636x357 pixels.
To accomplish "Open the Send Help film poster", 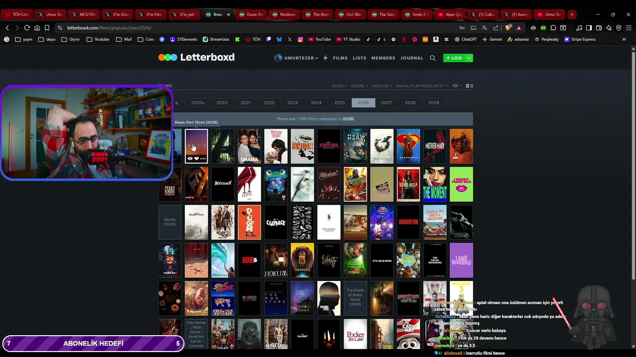I will coord(408,184).
